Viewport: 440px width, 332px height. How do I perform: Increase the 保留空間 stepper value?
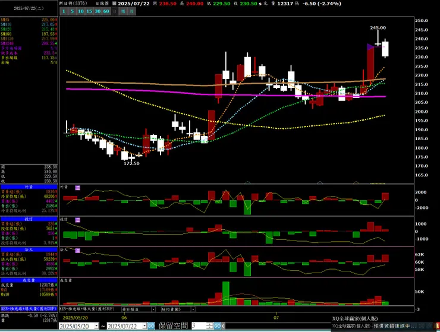210,324
